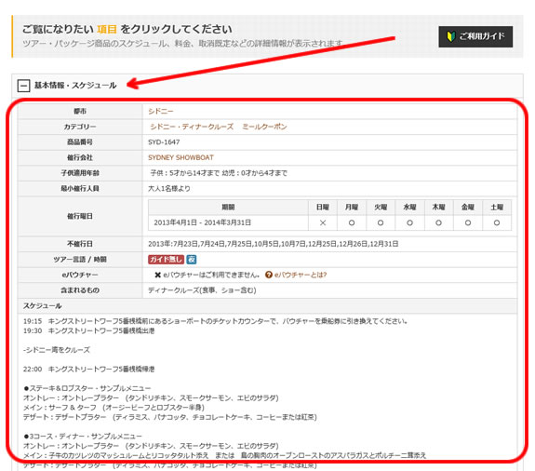Click the ガイド無し red badge

point(166,260)
